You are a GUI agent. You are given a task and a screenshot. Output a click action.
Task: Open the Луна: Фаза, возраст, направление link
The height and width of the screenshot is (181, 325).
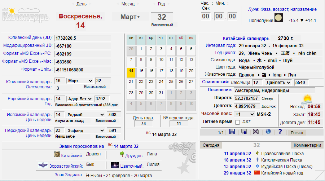[282, 9]
